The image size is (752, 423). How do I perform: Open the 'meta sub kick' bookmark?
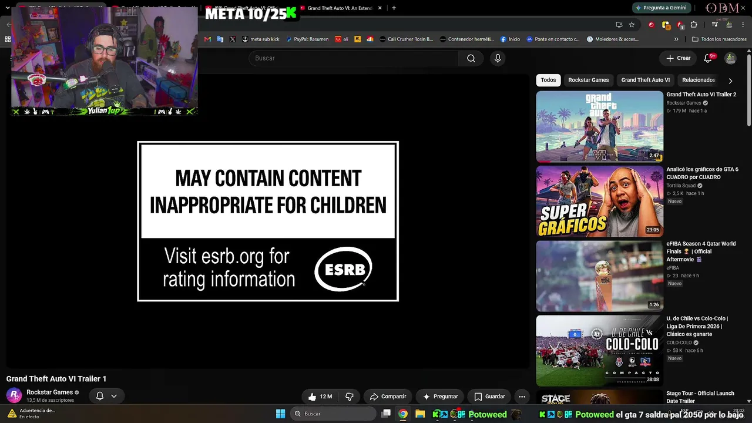click(x=261, y=39)
